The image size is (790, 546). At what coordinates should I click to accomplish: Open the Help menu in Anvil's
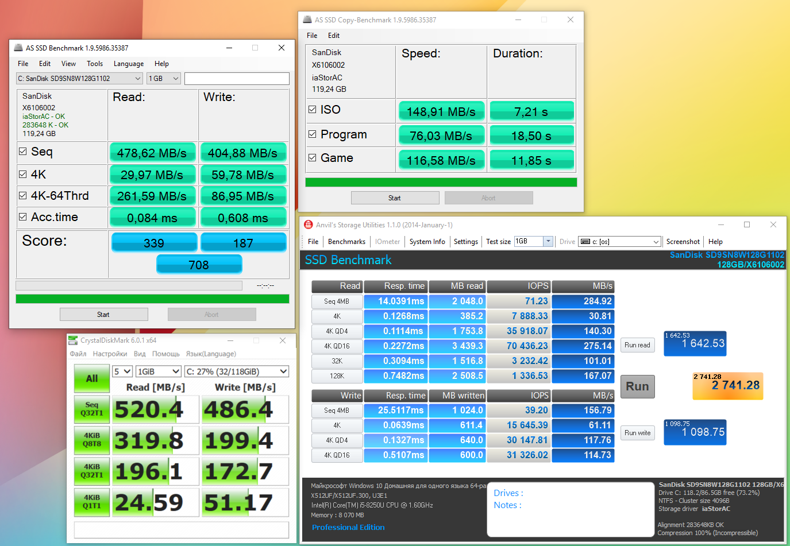(716, 242)
